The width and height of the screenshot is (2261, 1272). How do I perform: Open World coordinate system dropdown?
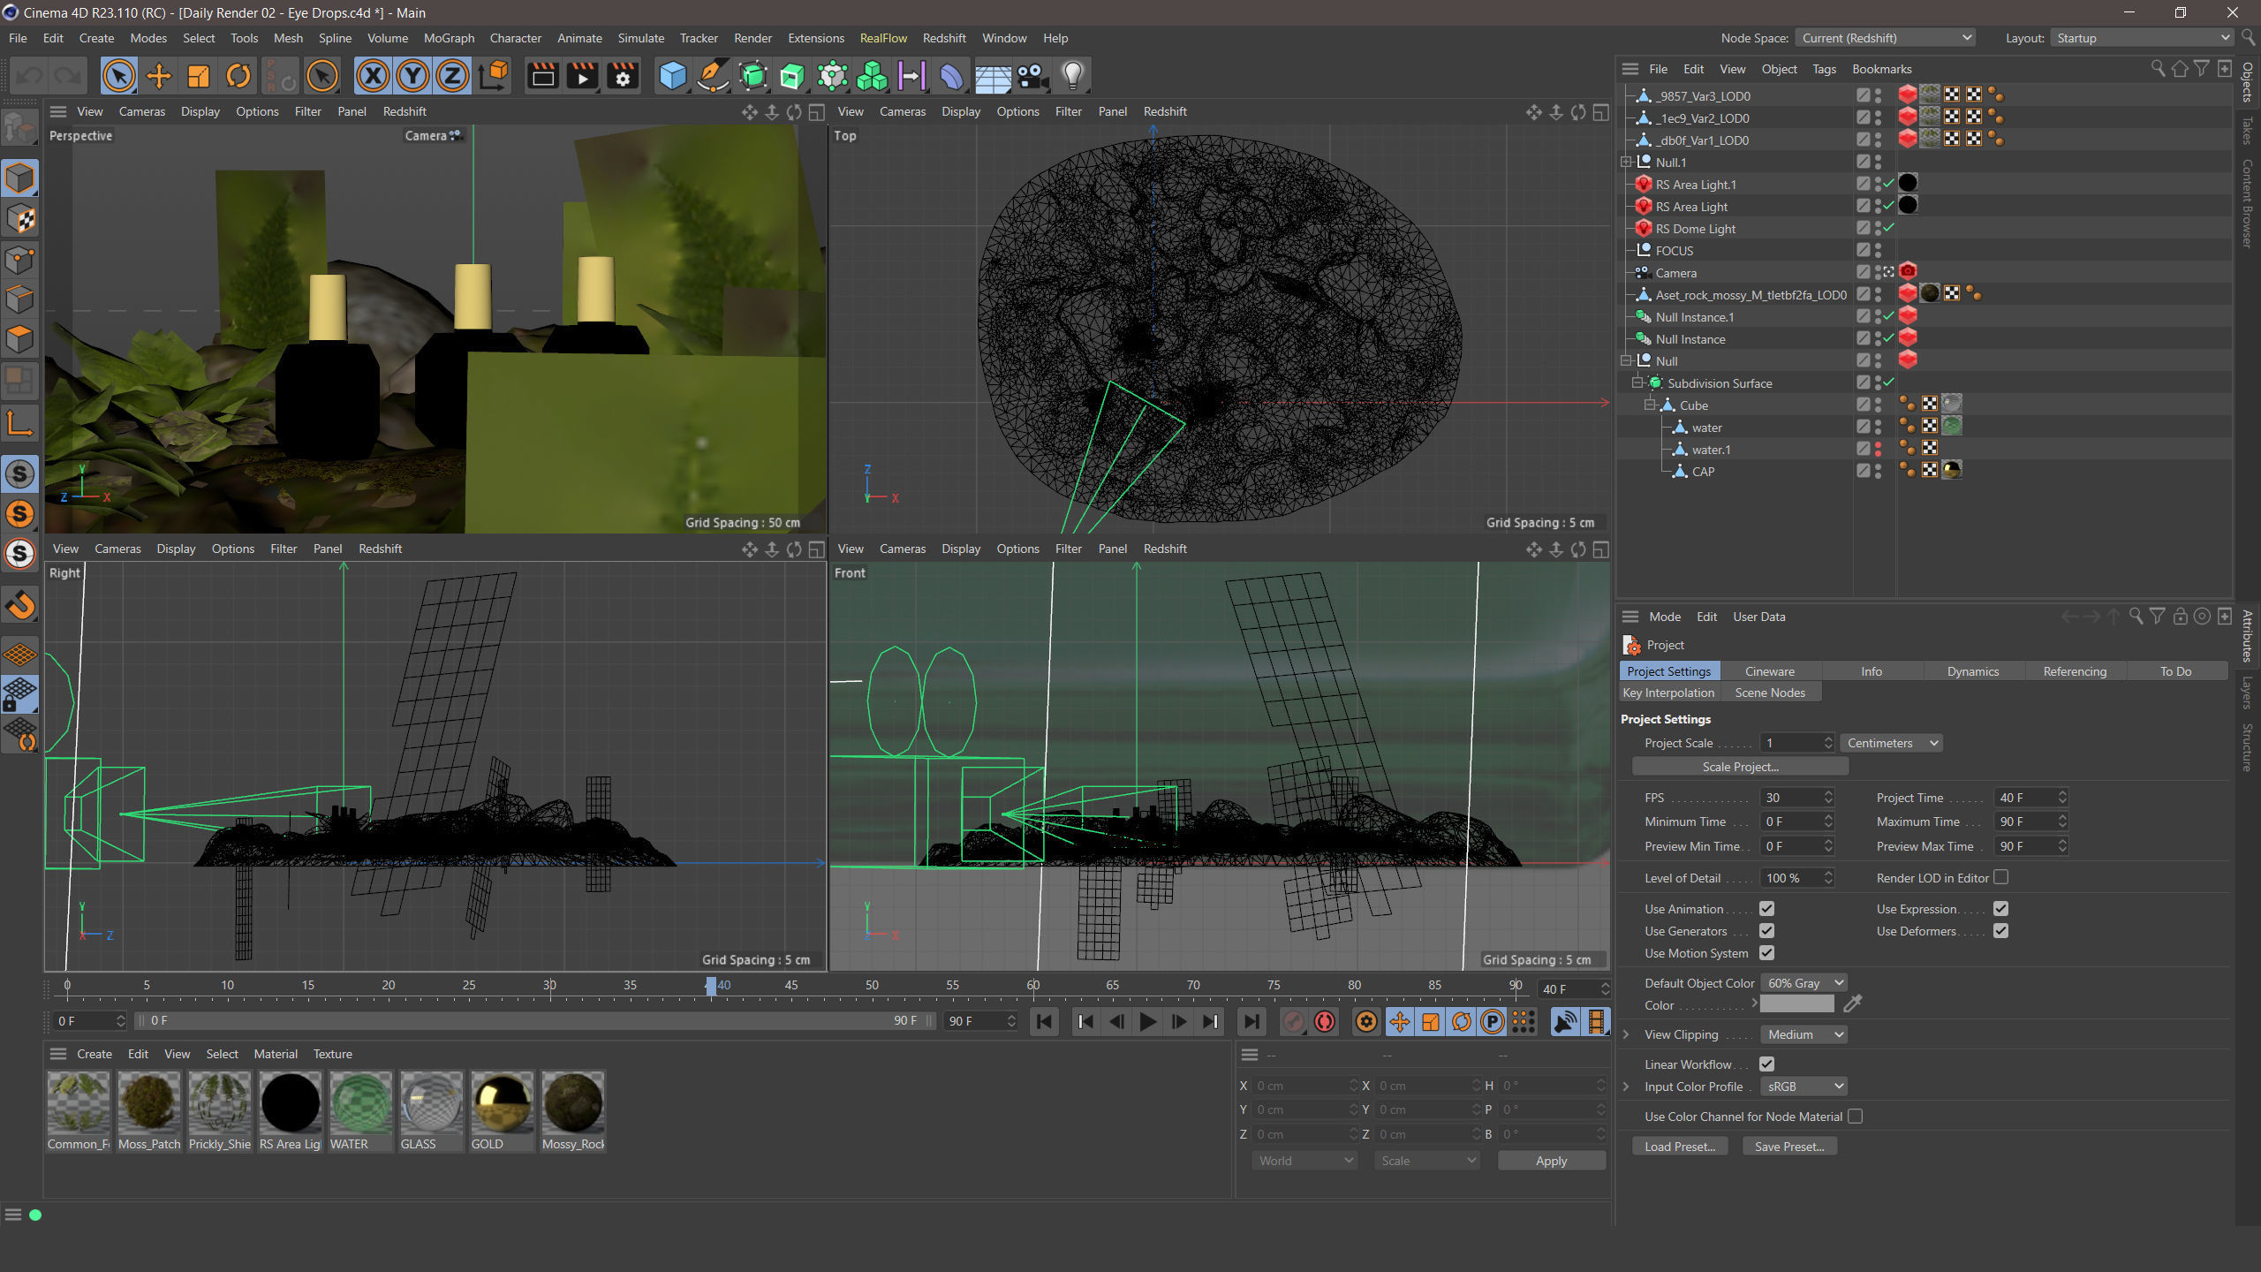[x=1304, y=1161]
